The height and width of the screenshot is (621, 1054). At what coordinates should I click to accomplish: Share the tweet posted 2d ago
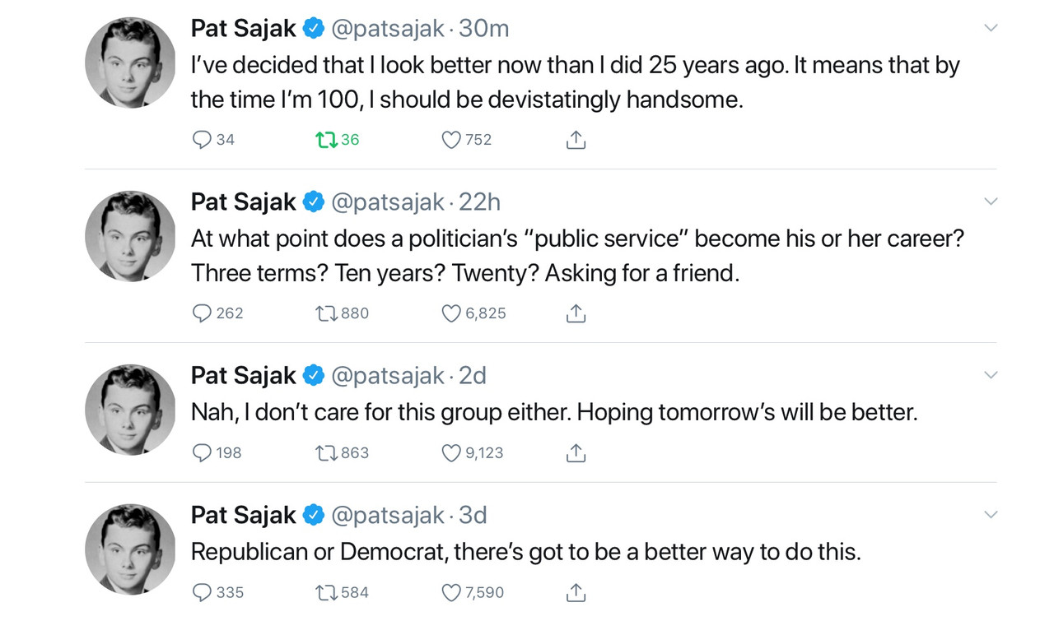click(x=576, y=453)
